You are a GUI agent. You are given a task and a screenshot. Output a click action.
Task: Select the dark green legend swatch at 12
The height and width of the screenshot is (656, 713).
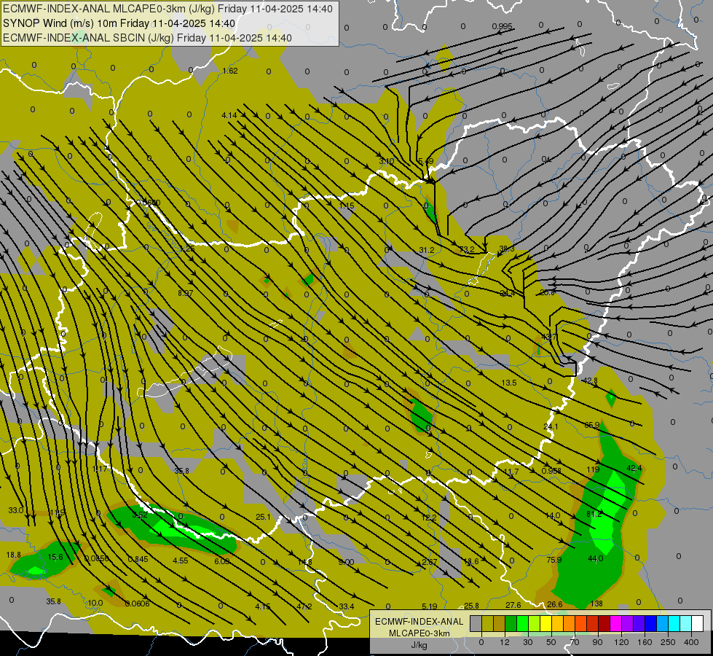(511, 624)
